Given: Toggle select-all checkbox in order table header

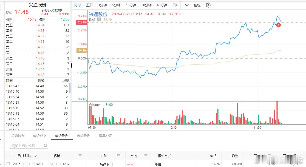Looking at the screenshot, I should pos(12,155).
